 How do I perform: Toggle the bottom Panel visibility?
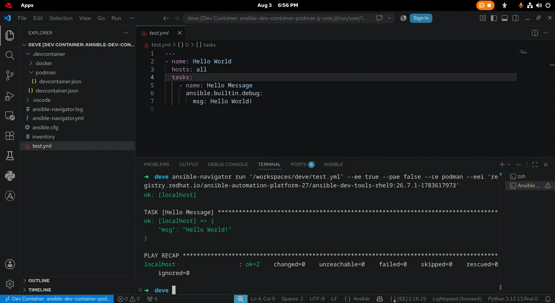pos(505,18)
